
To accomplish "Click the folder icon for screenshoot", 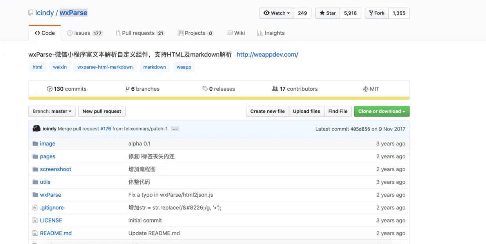I will 35,169.
